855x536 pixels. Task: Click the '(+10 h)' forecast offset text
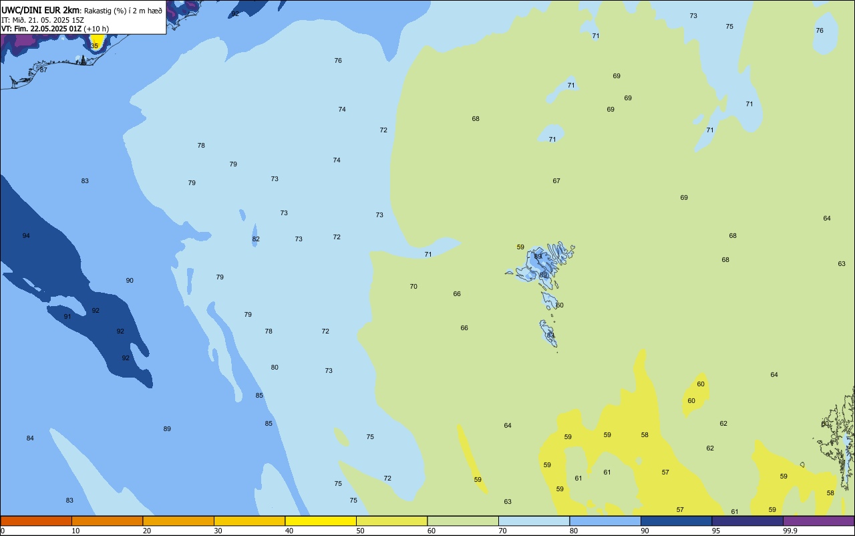[97, 29]
